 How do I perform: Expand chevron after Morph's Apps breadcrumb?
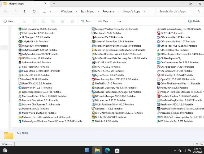(144, 11)
